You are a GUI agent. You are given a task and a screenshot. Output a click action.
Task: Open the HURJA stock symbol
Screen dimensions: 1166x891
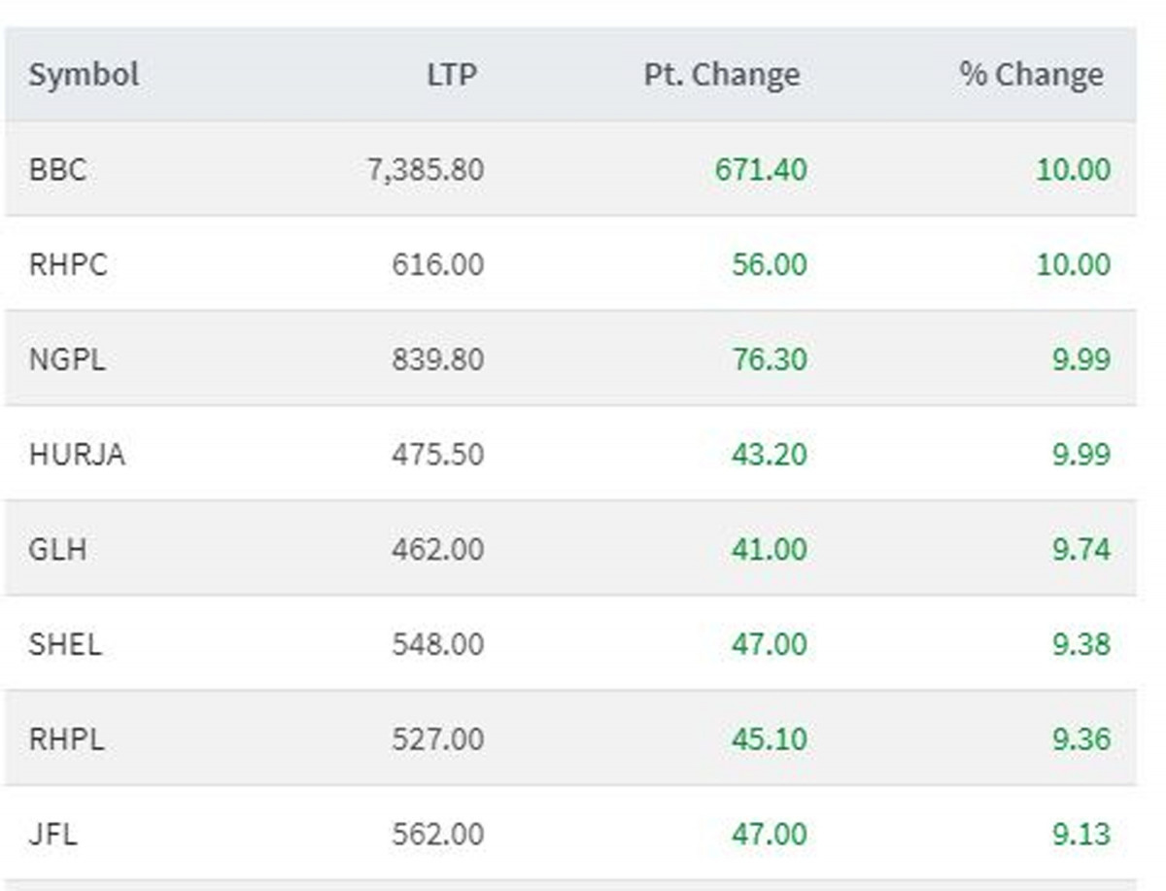tap(77, 455)
